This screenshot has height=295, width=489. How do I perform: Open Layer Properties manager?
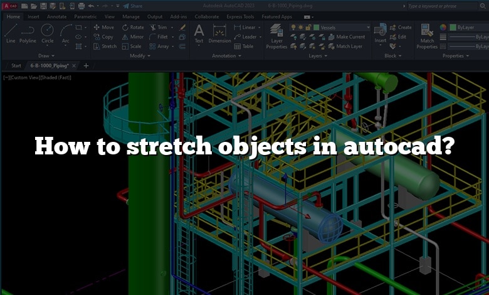[276, 36]
